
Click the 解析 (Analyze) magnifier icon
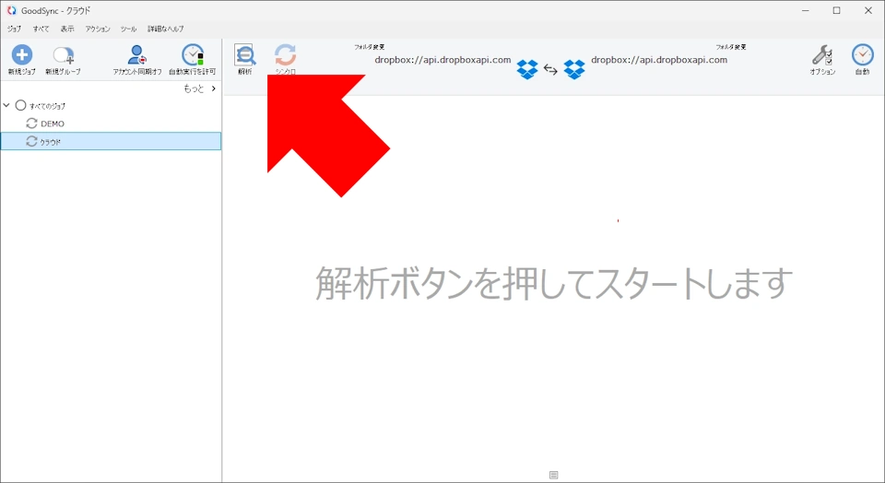[245, 55]
